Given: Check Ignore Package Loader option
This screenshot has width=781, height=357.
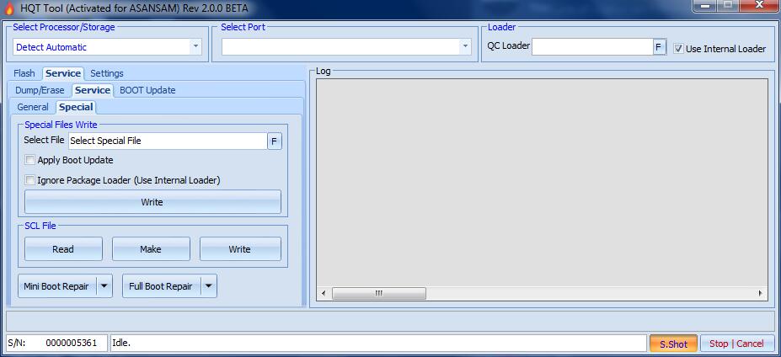Looking at the screenshot, I should point(30,180).
